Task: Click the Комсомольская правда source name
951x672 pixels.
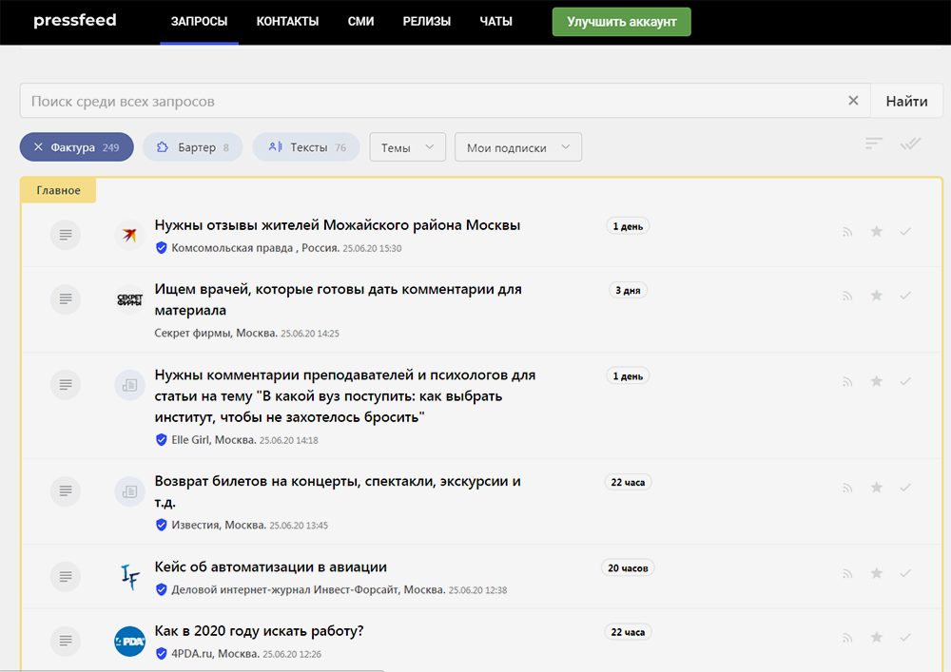Action: (x=232, y=248)
